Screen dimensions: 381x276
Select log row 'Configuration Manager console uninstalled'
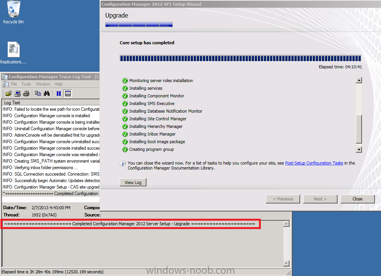point(51,142)
